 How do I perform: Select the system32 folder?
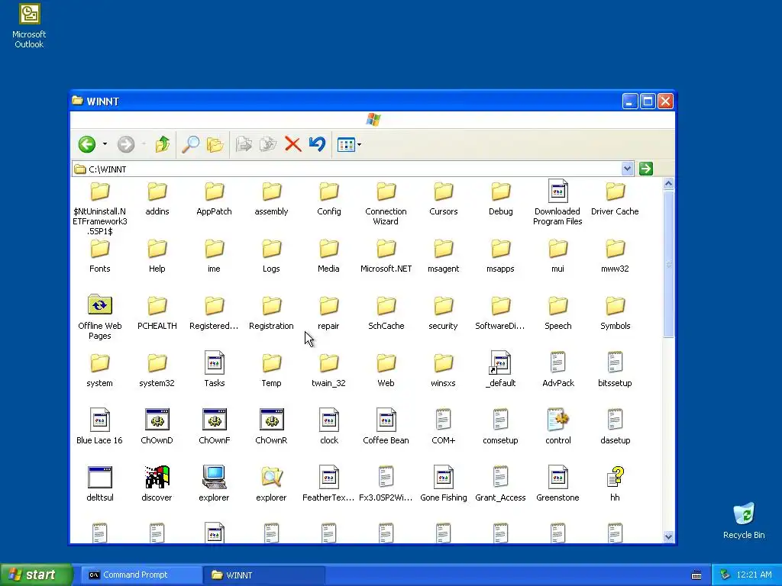click(x=157, y=371)
